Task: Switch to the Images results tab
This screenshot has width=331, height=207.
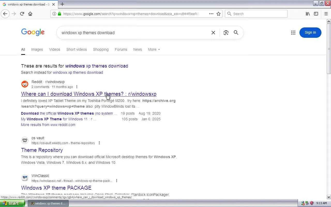Action: click(x=37, y=49)
